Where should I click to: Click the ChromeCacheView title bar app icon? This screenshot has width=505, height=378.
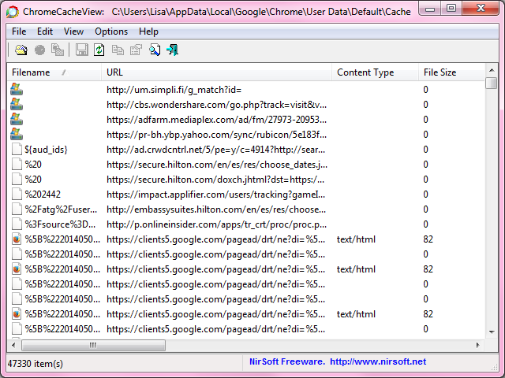[x=13, y=12]
